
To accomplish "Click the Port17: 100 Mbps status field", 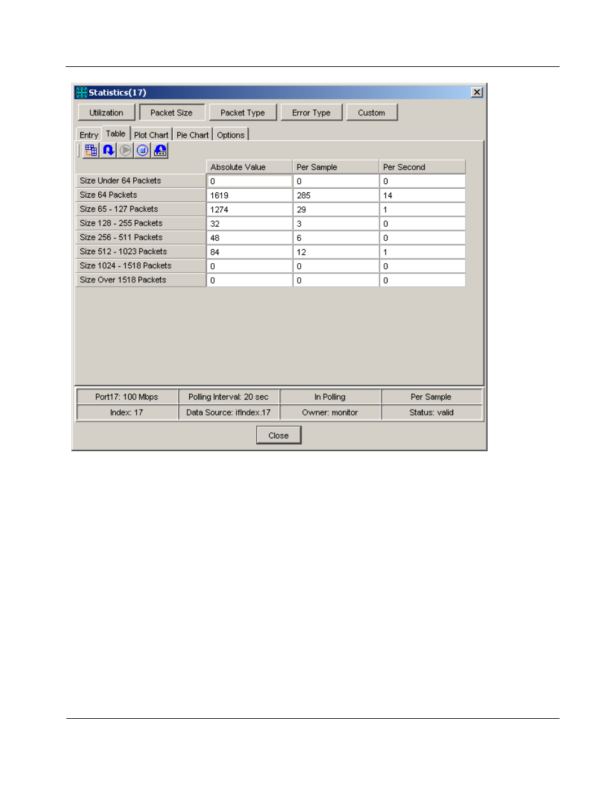I will click(127, 397).
